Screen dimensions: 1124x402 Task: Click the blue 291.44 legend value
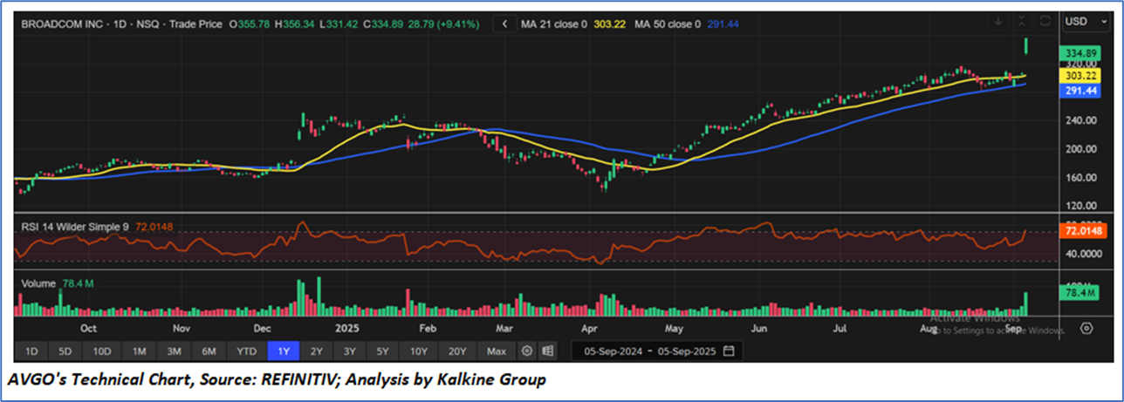723,24
